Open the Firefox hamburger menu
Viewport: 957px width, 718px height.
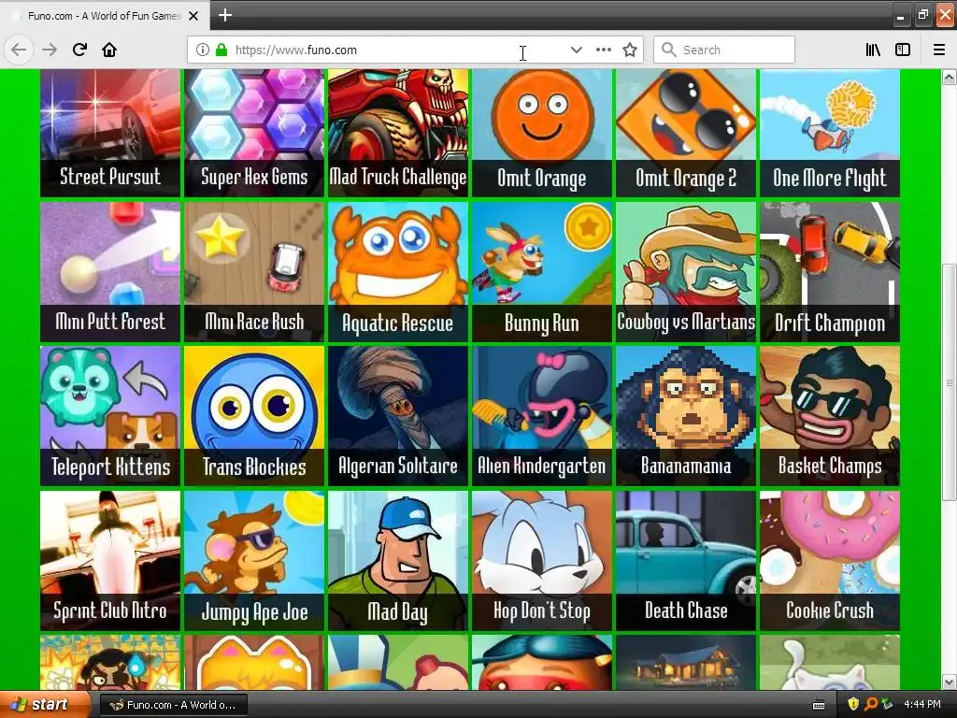[938, 50]
